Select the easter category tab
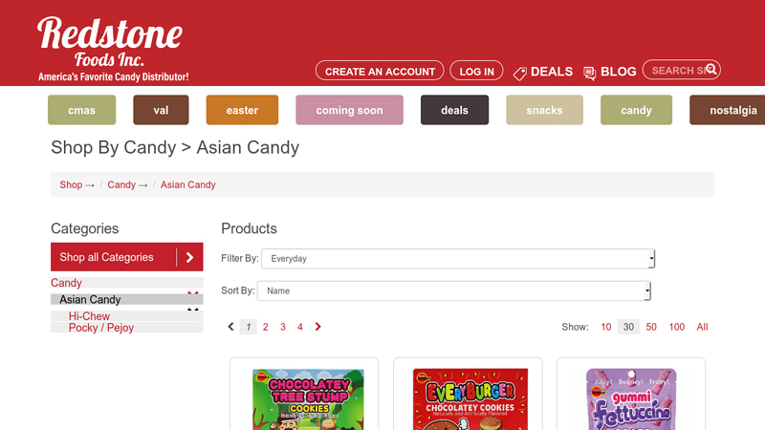 point(242,110)
